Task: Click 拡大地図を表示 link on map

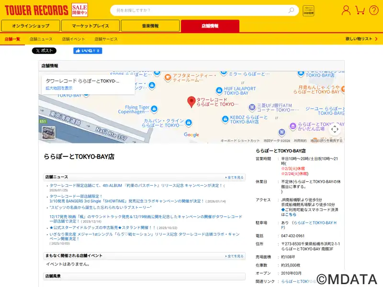Action: point(59,88)
